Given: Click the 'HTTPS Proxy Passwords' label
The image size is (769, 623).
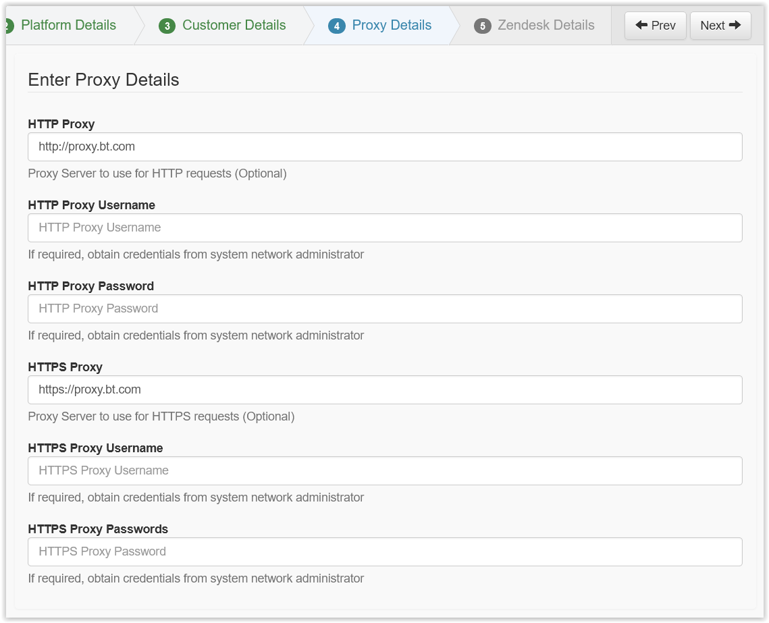Looking at the screenshot, I should coord(98,529).
